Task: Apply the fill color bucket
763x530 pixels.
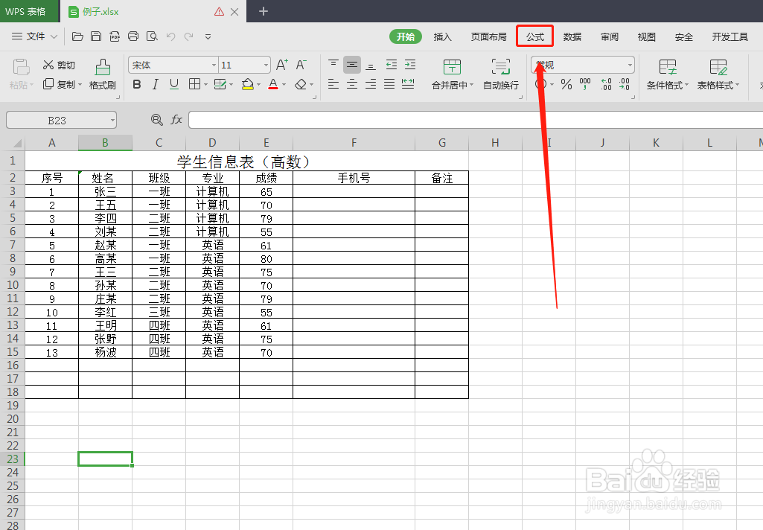Action: (x=248, y=85)
